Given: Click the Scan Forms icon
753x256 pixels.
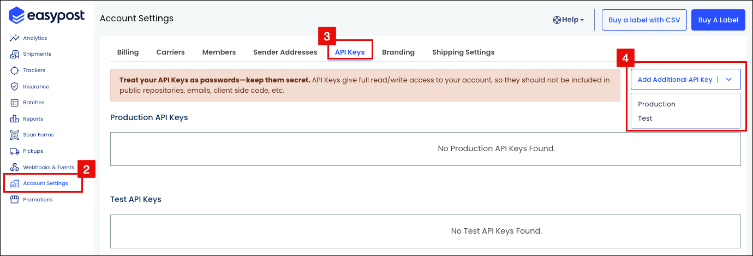Looking at the screenshot, I should pyautogui.click(x=15, y=135).
